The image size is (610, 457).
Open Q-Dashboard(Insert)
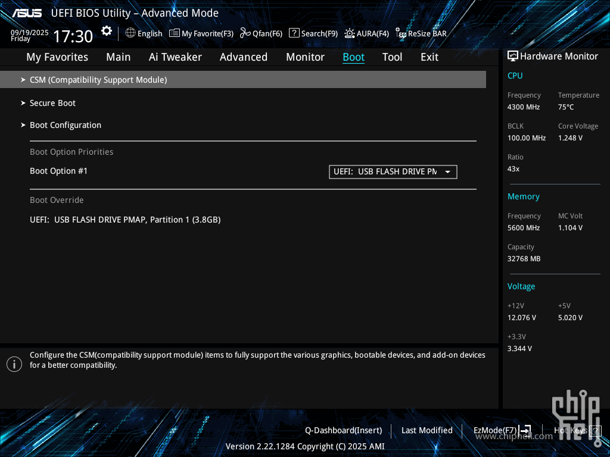pos(344,430)
